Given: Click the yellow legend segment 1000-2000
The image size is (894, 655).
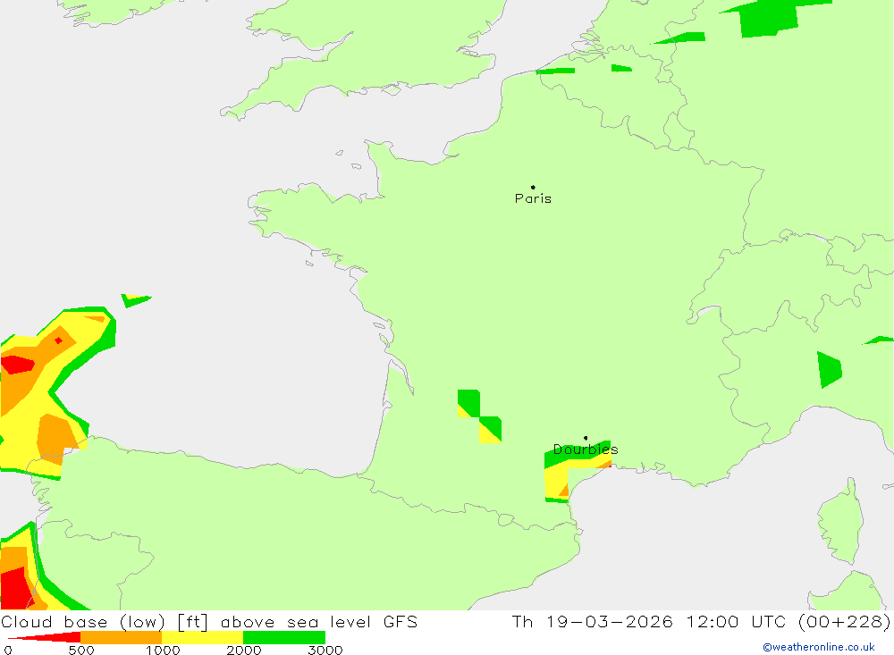Looking at the screenshot, I should pyautogui.click(x=202, y=637).
